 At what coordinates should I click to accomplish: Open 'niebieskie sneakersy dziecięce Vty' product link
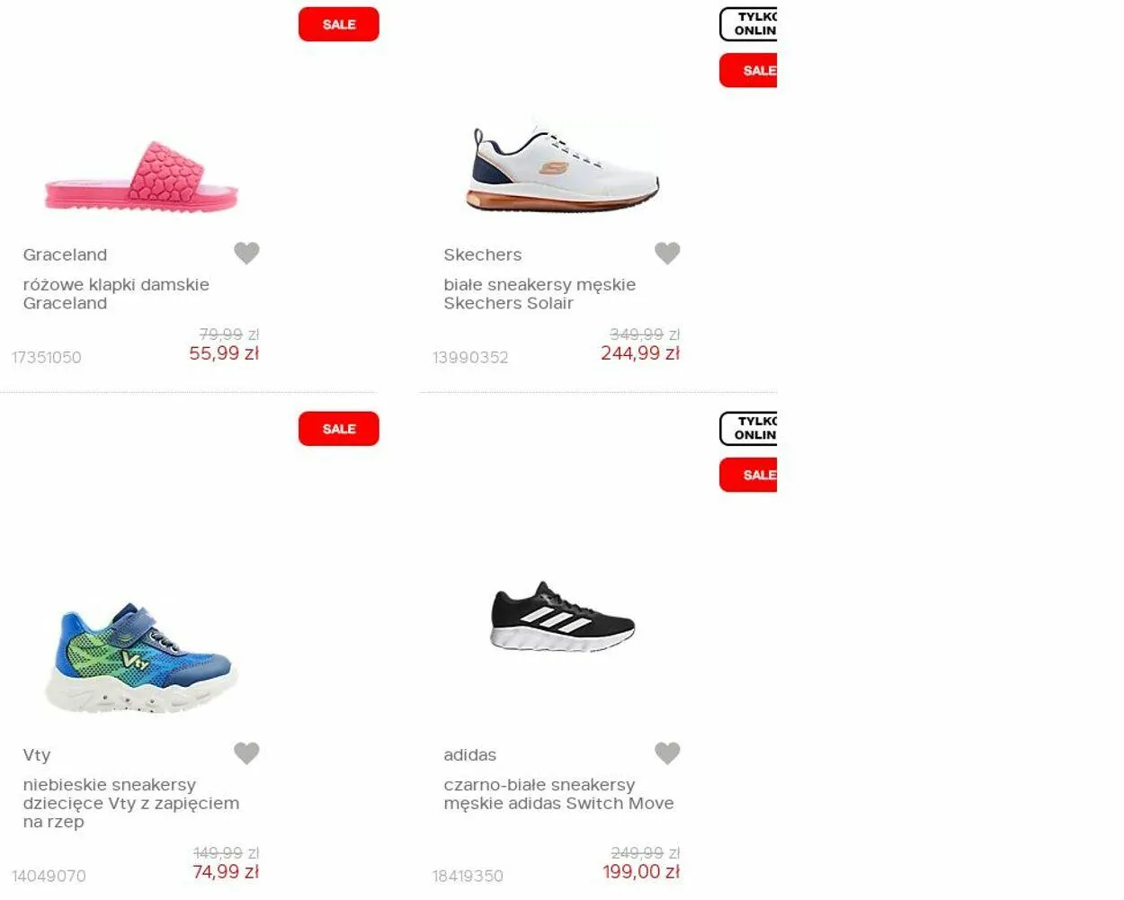pos(131,804)
